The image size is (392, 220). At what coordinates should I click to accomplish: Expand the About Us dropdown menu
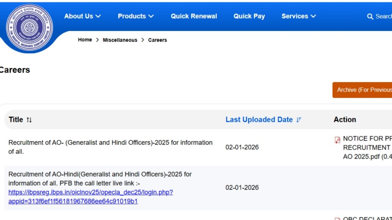pos(82,16)
